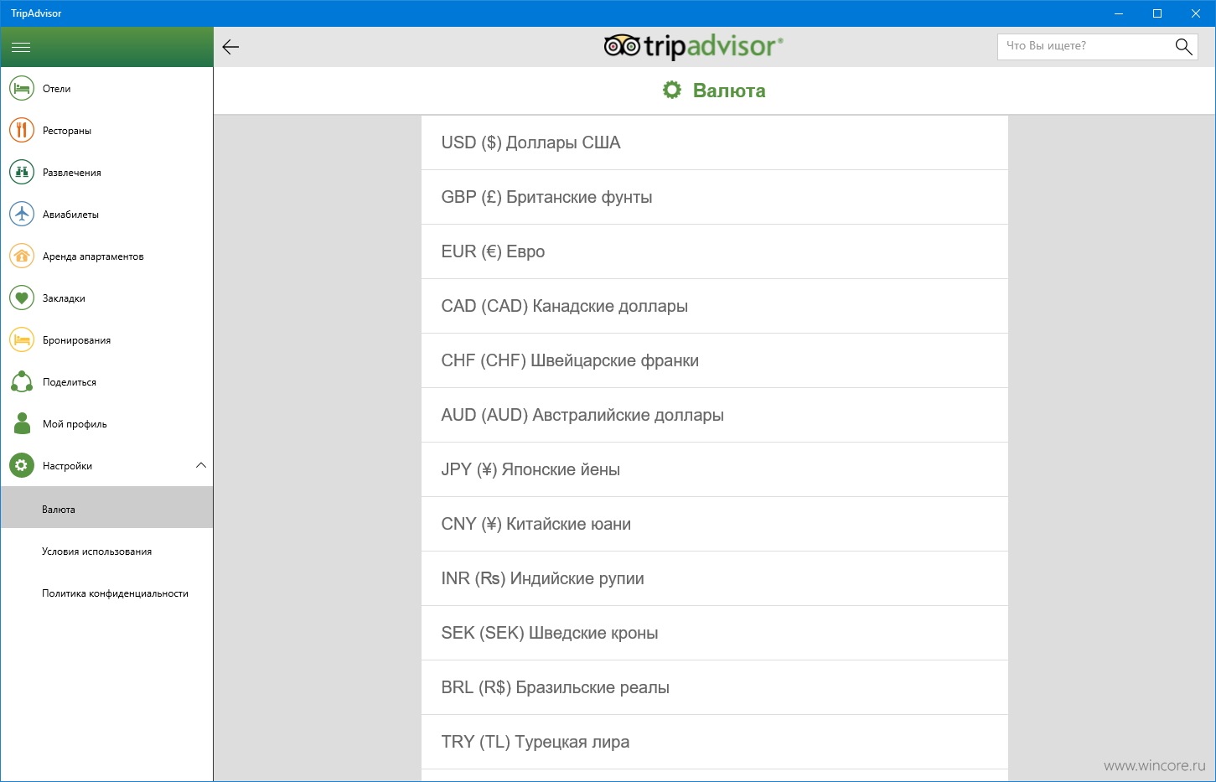Viewport: 1216px width, 782px height.
Task: Select INR Индийские рупии row
Action: click(714, 578)
